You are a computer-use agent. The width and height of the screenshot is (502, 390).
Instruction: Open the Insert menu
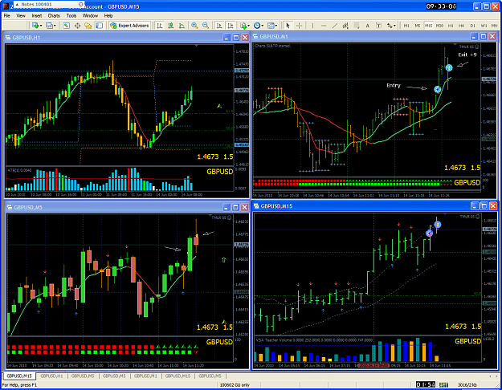click(37, 16)
